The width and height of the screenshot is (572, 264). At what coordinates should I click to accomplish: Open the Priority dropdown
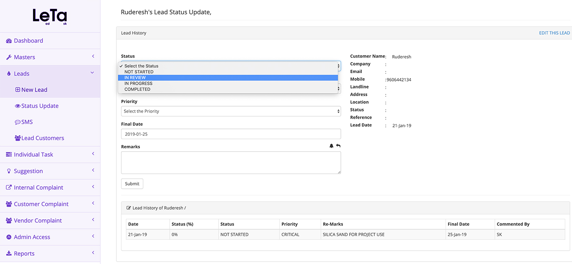point(231,111)
